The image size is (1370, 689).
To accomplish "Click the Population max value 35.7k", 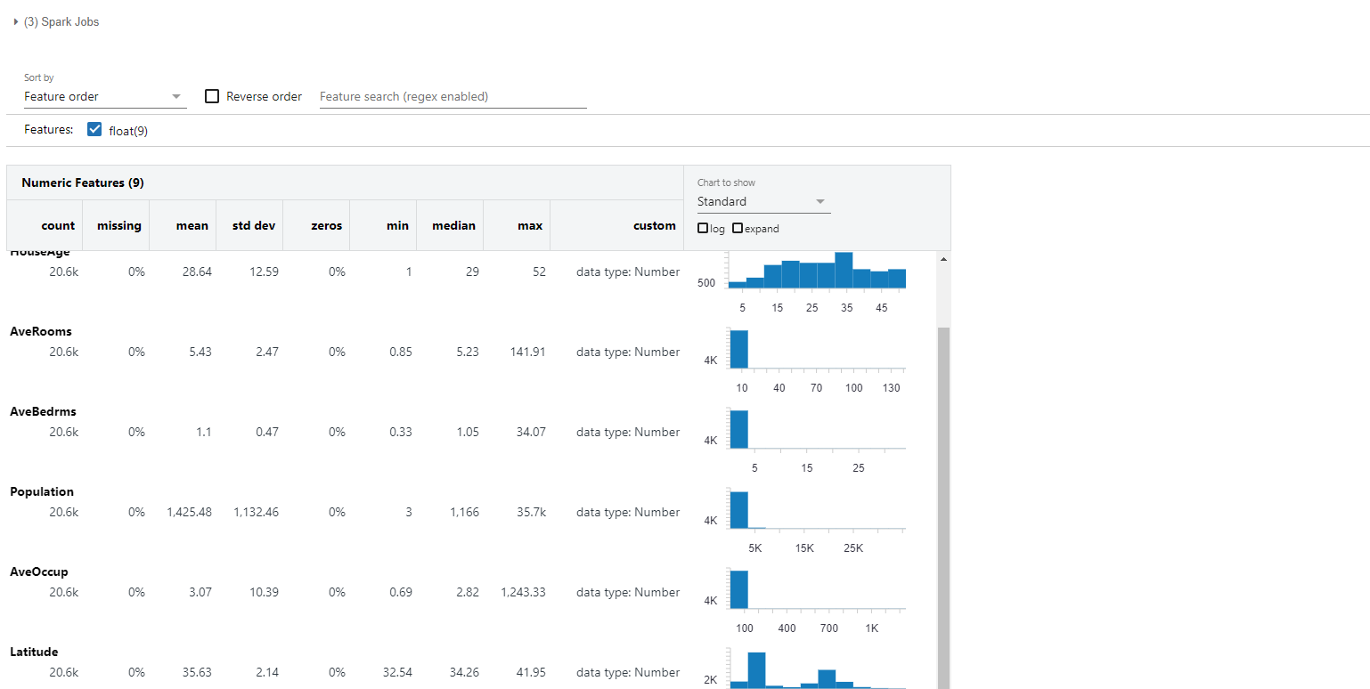I will (530, 512).
